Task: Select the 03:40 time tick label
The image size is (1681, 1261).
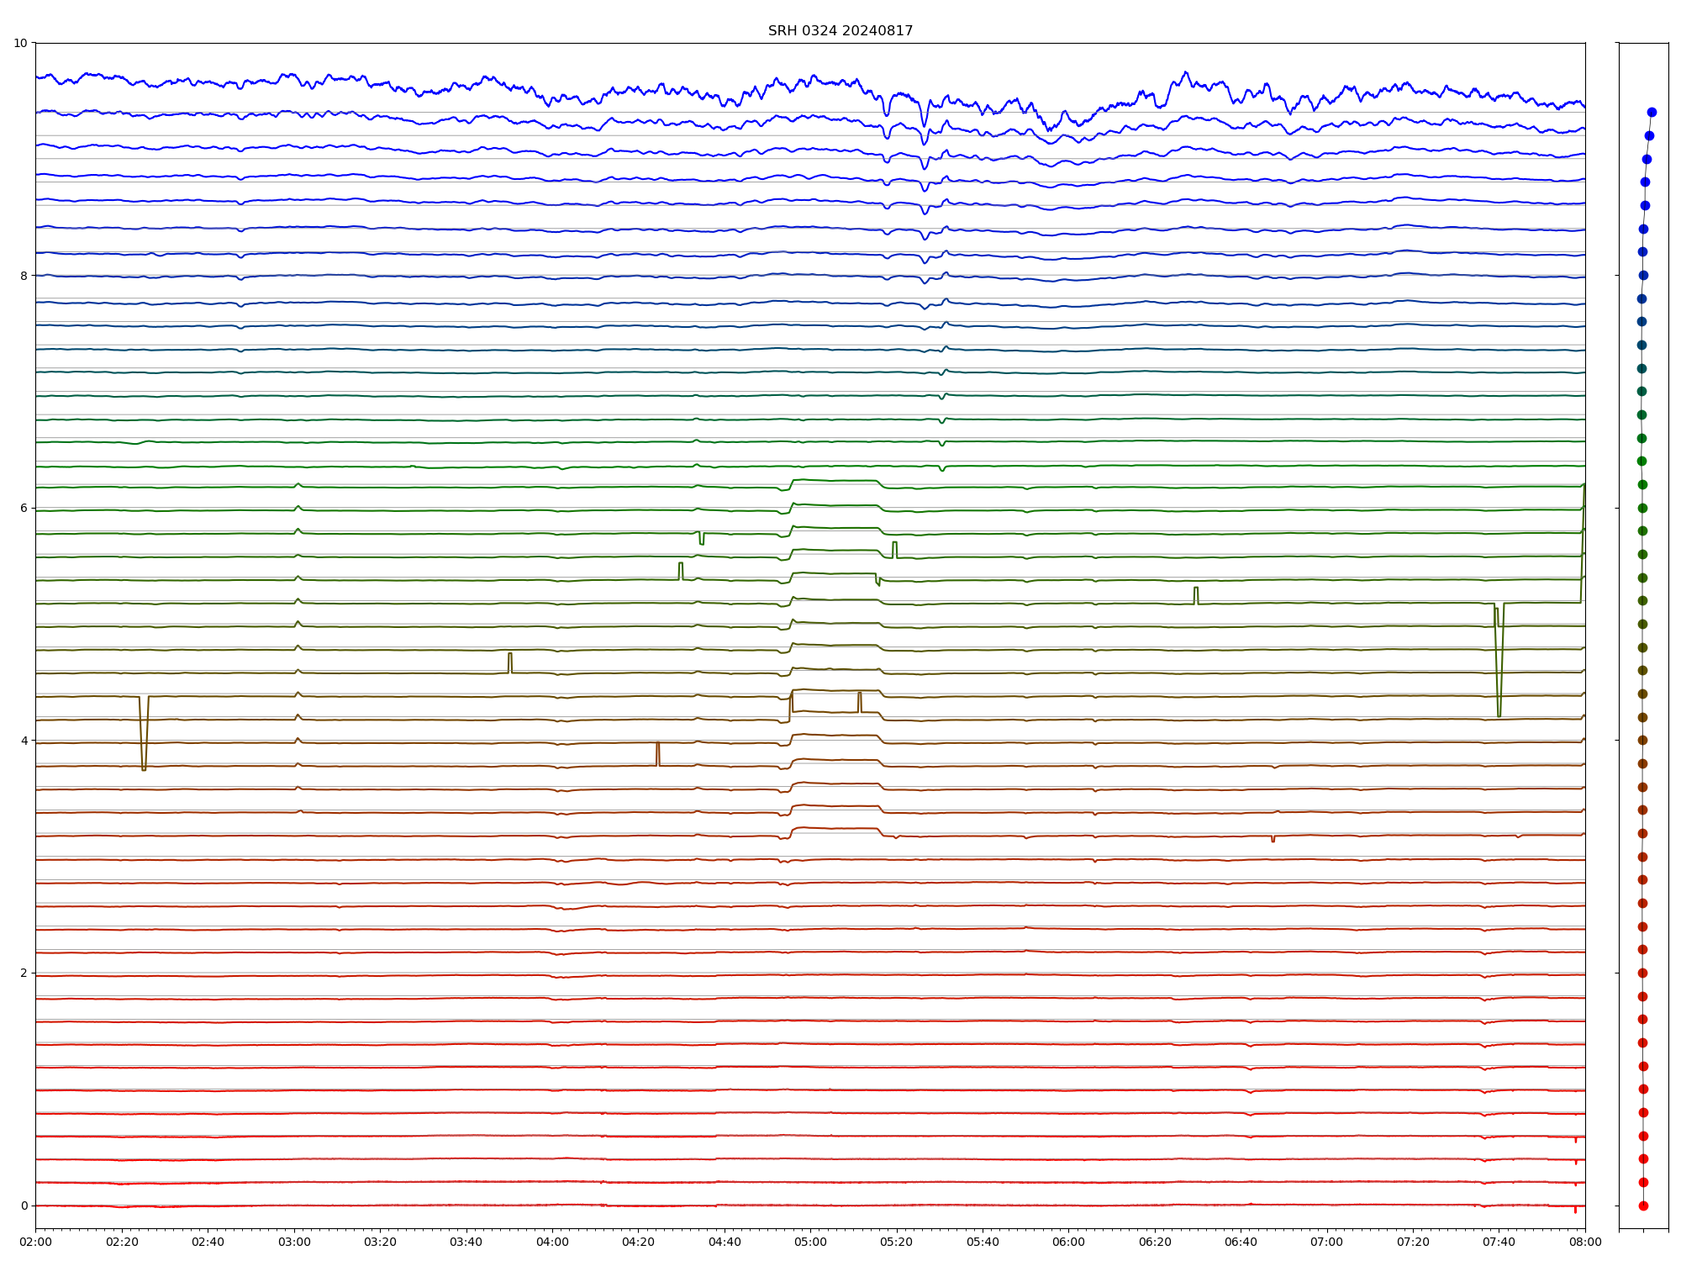Action: tap(466, 1242)
